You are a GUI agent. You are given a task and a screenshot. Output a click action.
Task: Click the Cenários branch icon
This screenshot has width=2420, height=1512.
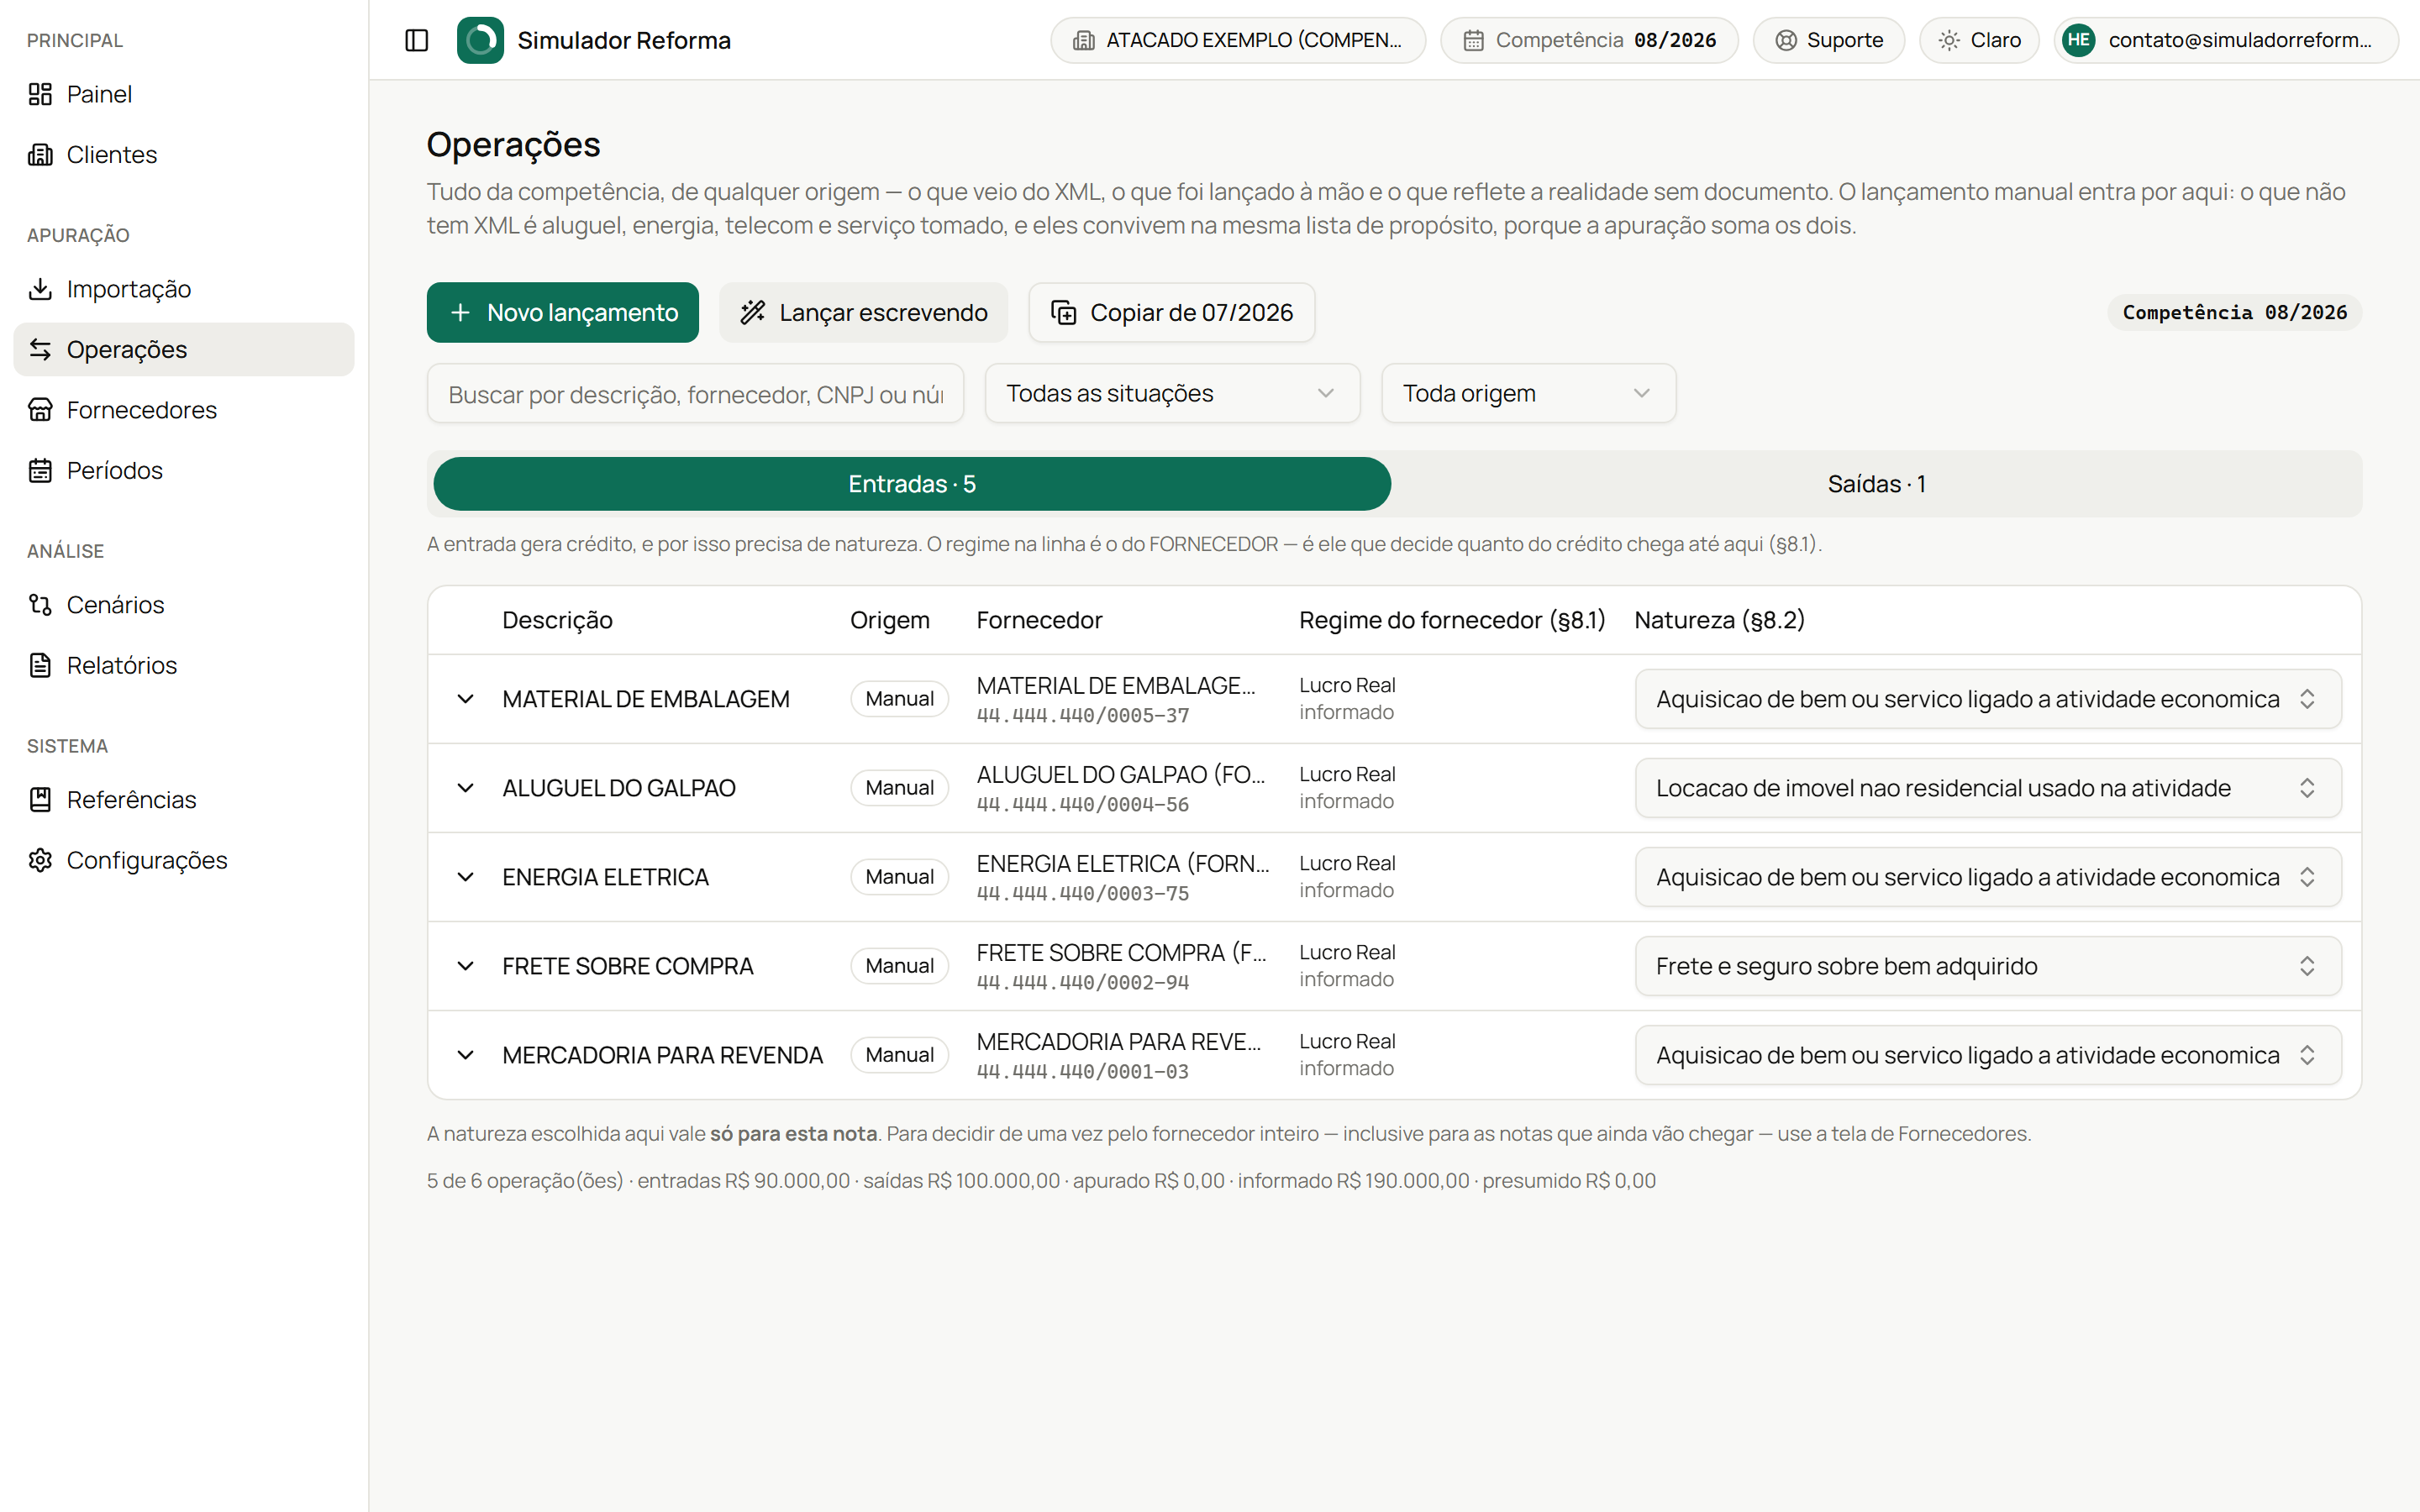40,605
